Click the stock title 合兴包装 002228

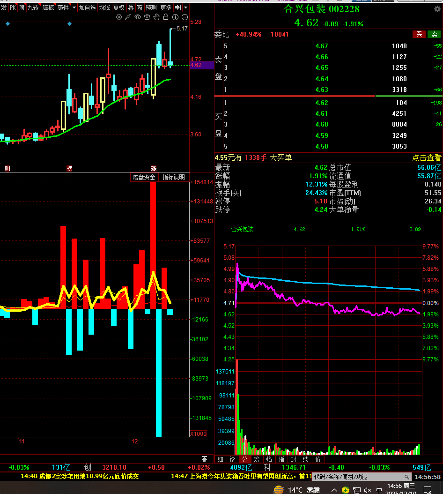tap(322, 9)
